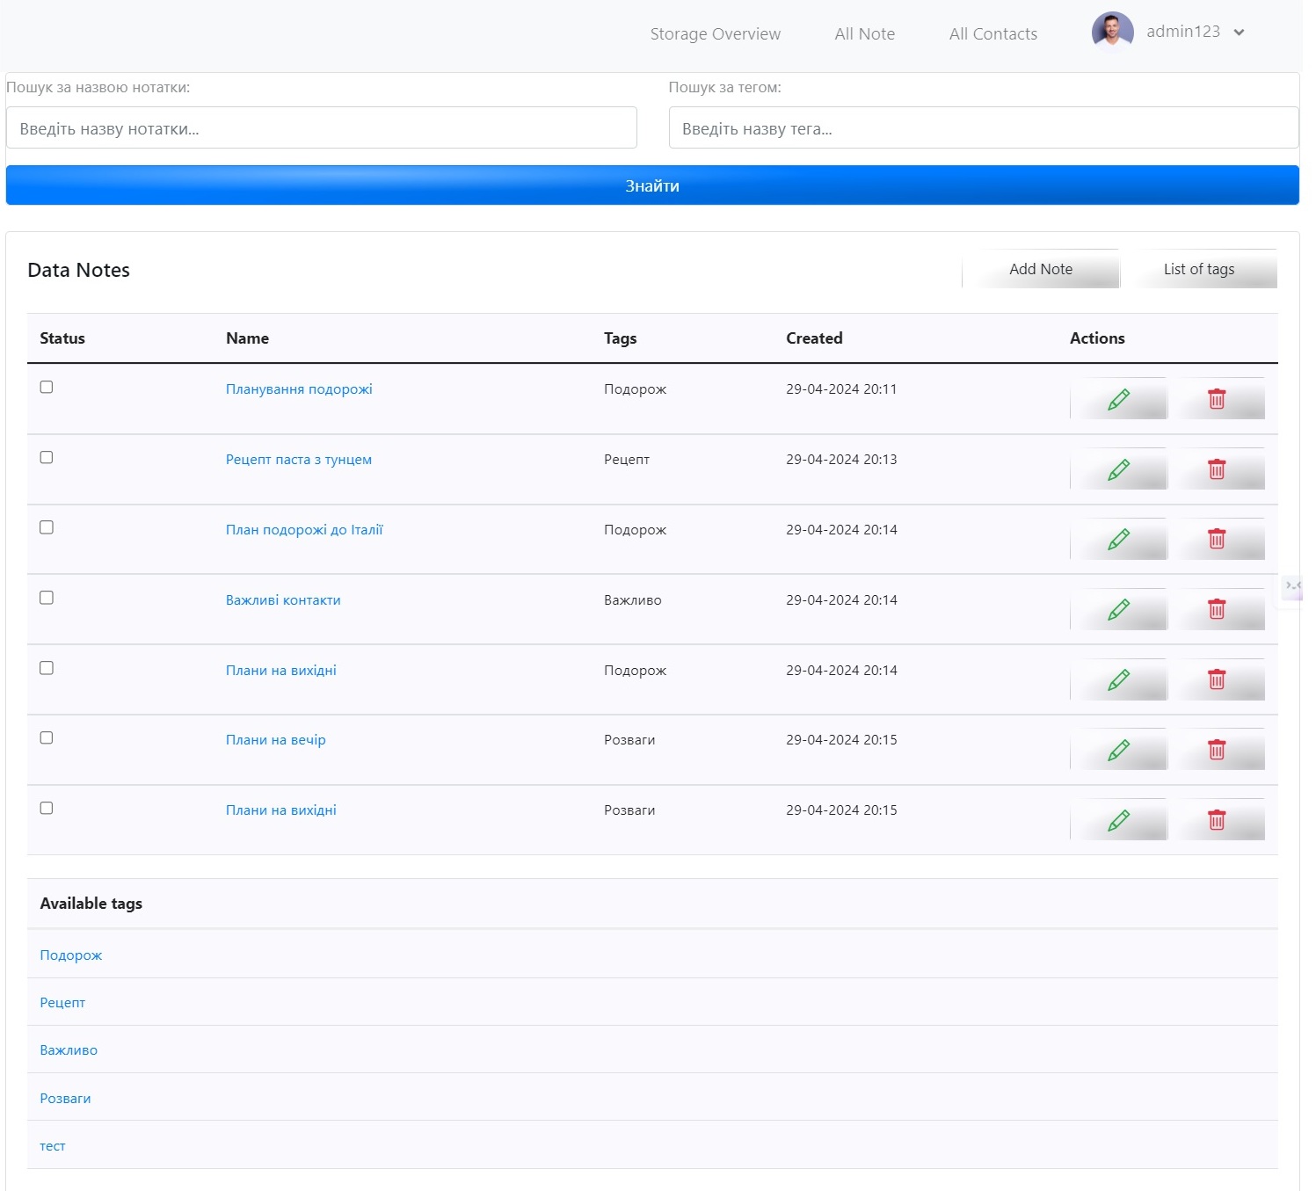Click the Actions column header
The width and height of the screenshot is (1316, 1191).
pyautogui.click(x=1097, y=338)
